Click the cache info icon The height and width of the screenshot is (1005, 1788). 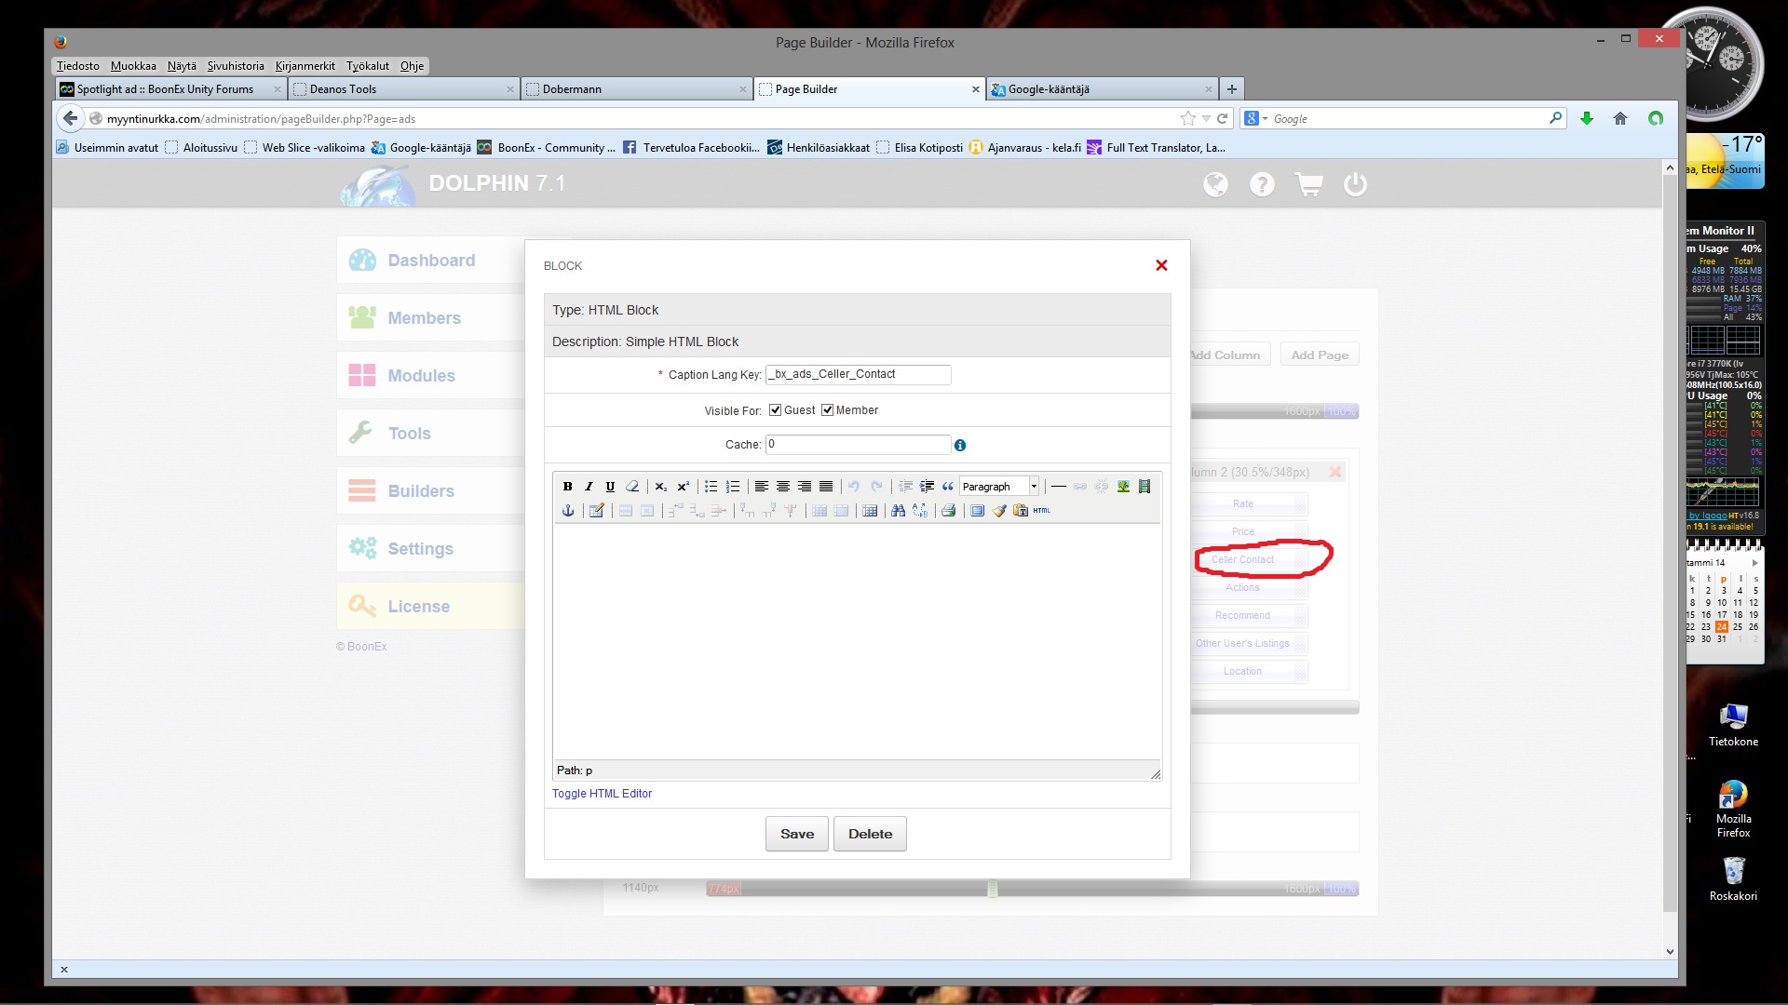point(960,446)
